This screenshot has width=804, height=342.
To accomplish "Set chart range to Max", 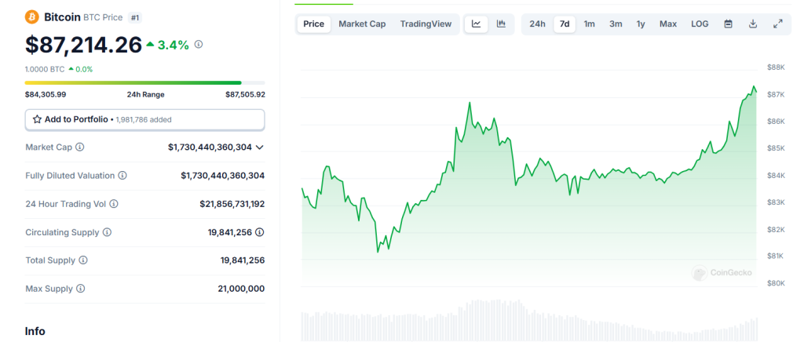I will point(668,24).
